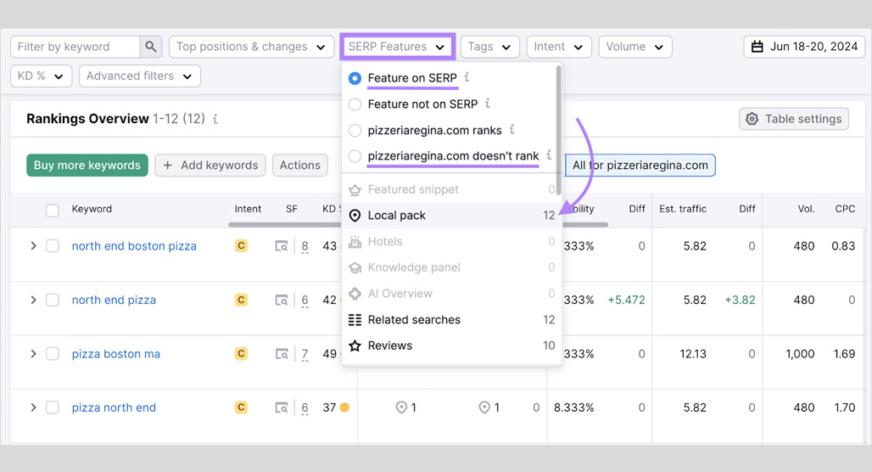This screenshot has height=472, width=872.
Task: Click SERP preview icon for pizza boston ma
Action: [x=282, y=354]
